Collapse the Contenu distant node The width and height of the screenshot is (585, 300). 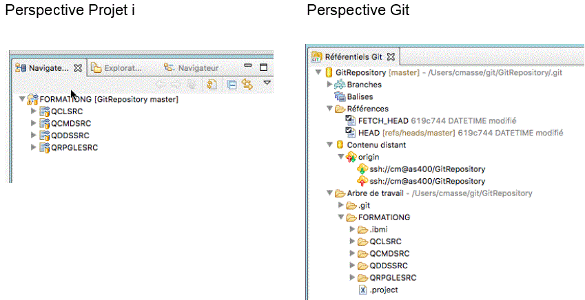pos(329,144)
